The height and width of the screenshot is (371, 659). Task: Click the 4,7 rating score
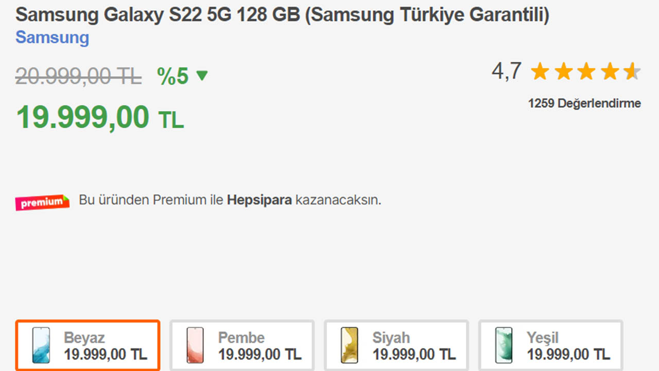point(507,71)
